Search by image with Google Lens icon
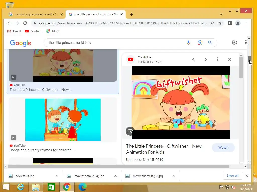 200,43
